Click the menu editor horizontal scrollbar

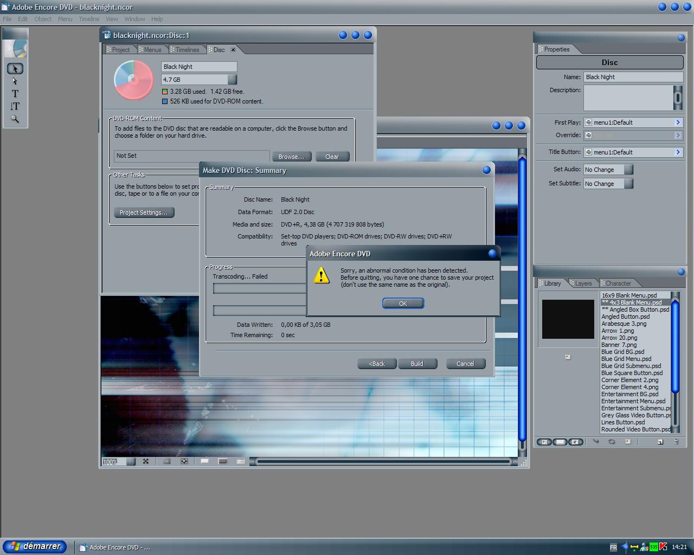tap(384, 462)
